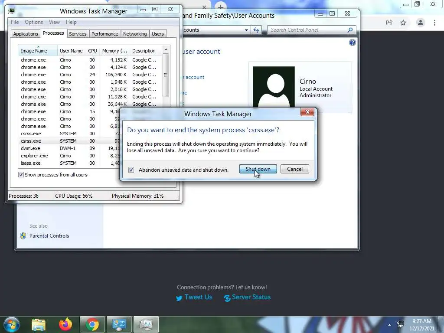The height and width of the screenshot is (333, 444).
Task: Open Chrome three-dot menu
Action: pyautogui.click(x=434, y=23)
